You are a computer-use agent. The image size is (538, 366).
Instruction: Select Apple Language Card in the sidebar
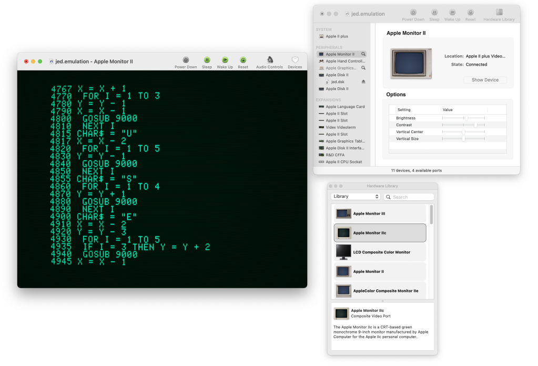pos(344,107)
